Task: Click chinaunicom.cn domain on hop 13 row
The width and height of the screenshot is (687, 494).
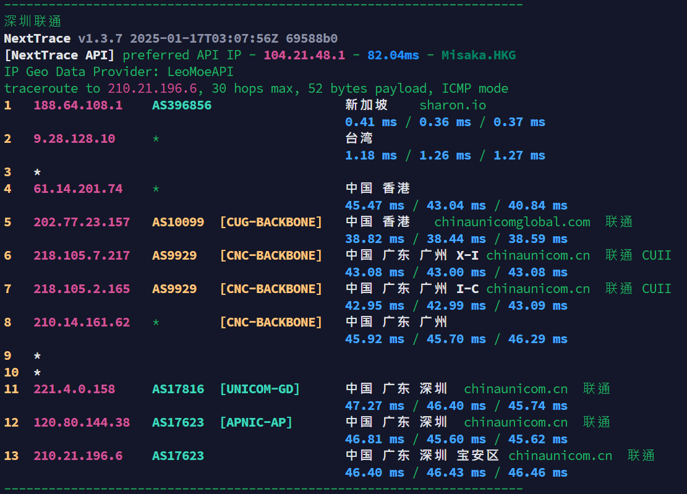Action: point(560,456)
